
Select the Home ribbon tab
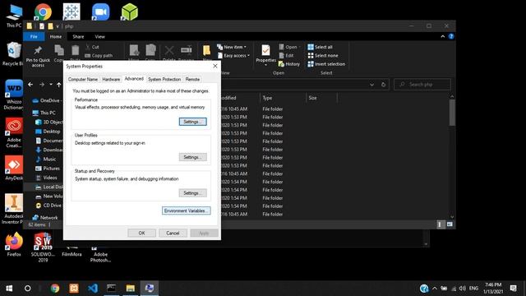56,36
